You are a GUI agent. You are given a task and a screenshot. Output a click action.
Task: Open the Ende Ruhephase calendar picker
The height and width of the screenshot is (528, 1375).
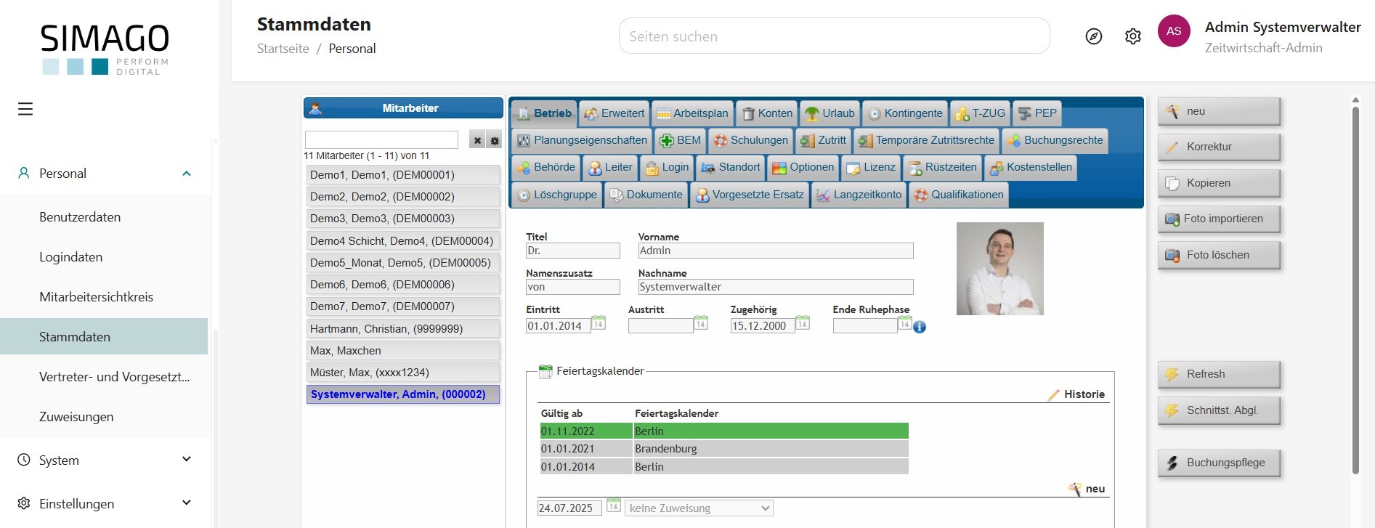pos(904,323)
